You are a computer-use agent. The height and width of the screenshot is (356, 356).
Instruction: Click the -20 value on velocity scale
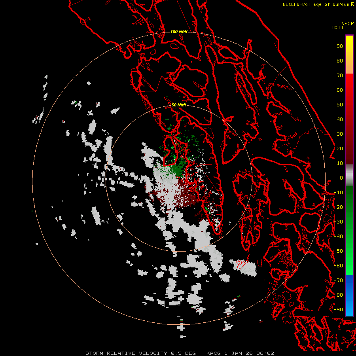[338, 207]
